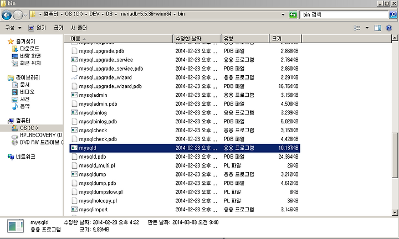The width and height of the screenshot is (399, 239).
Task: Click the Forward navigation arrow button
Action: click(x=18, y=15)
